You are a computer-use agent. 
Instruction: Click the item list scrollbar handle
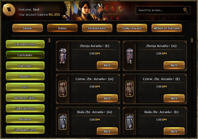[192, 40]
